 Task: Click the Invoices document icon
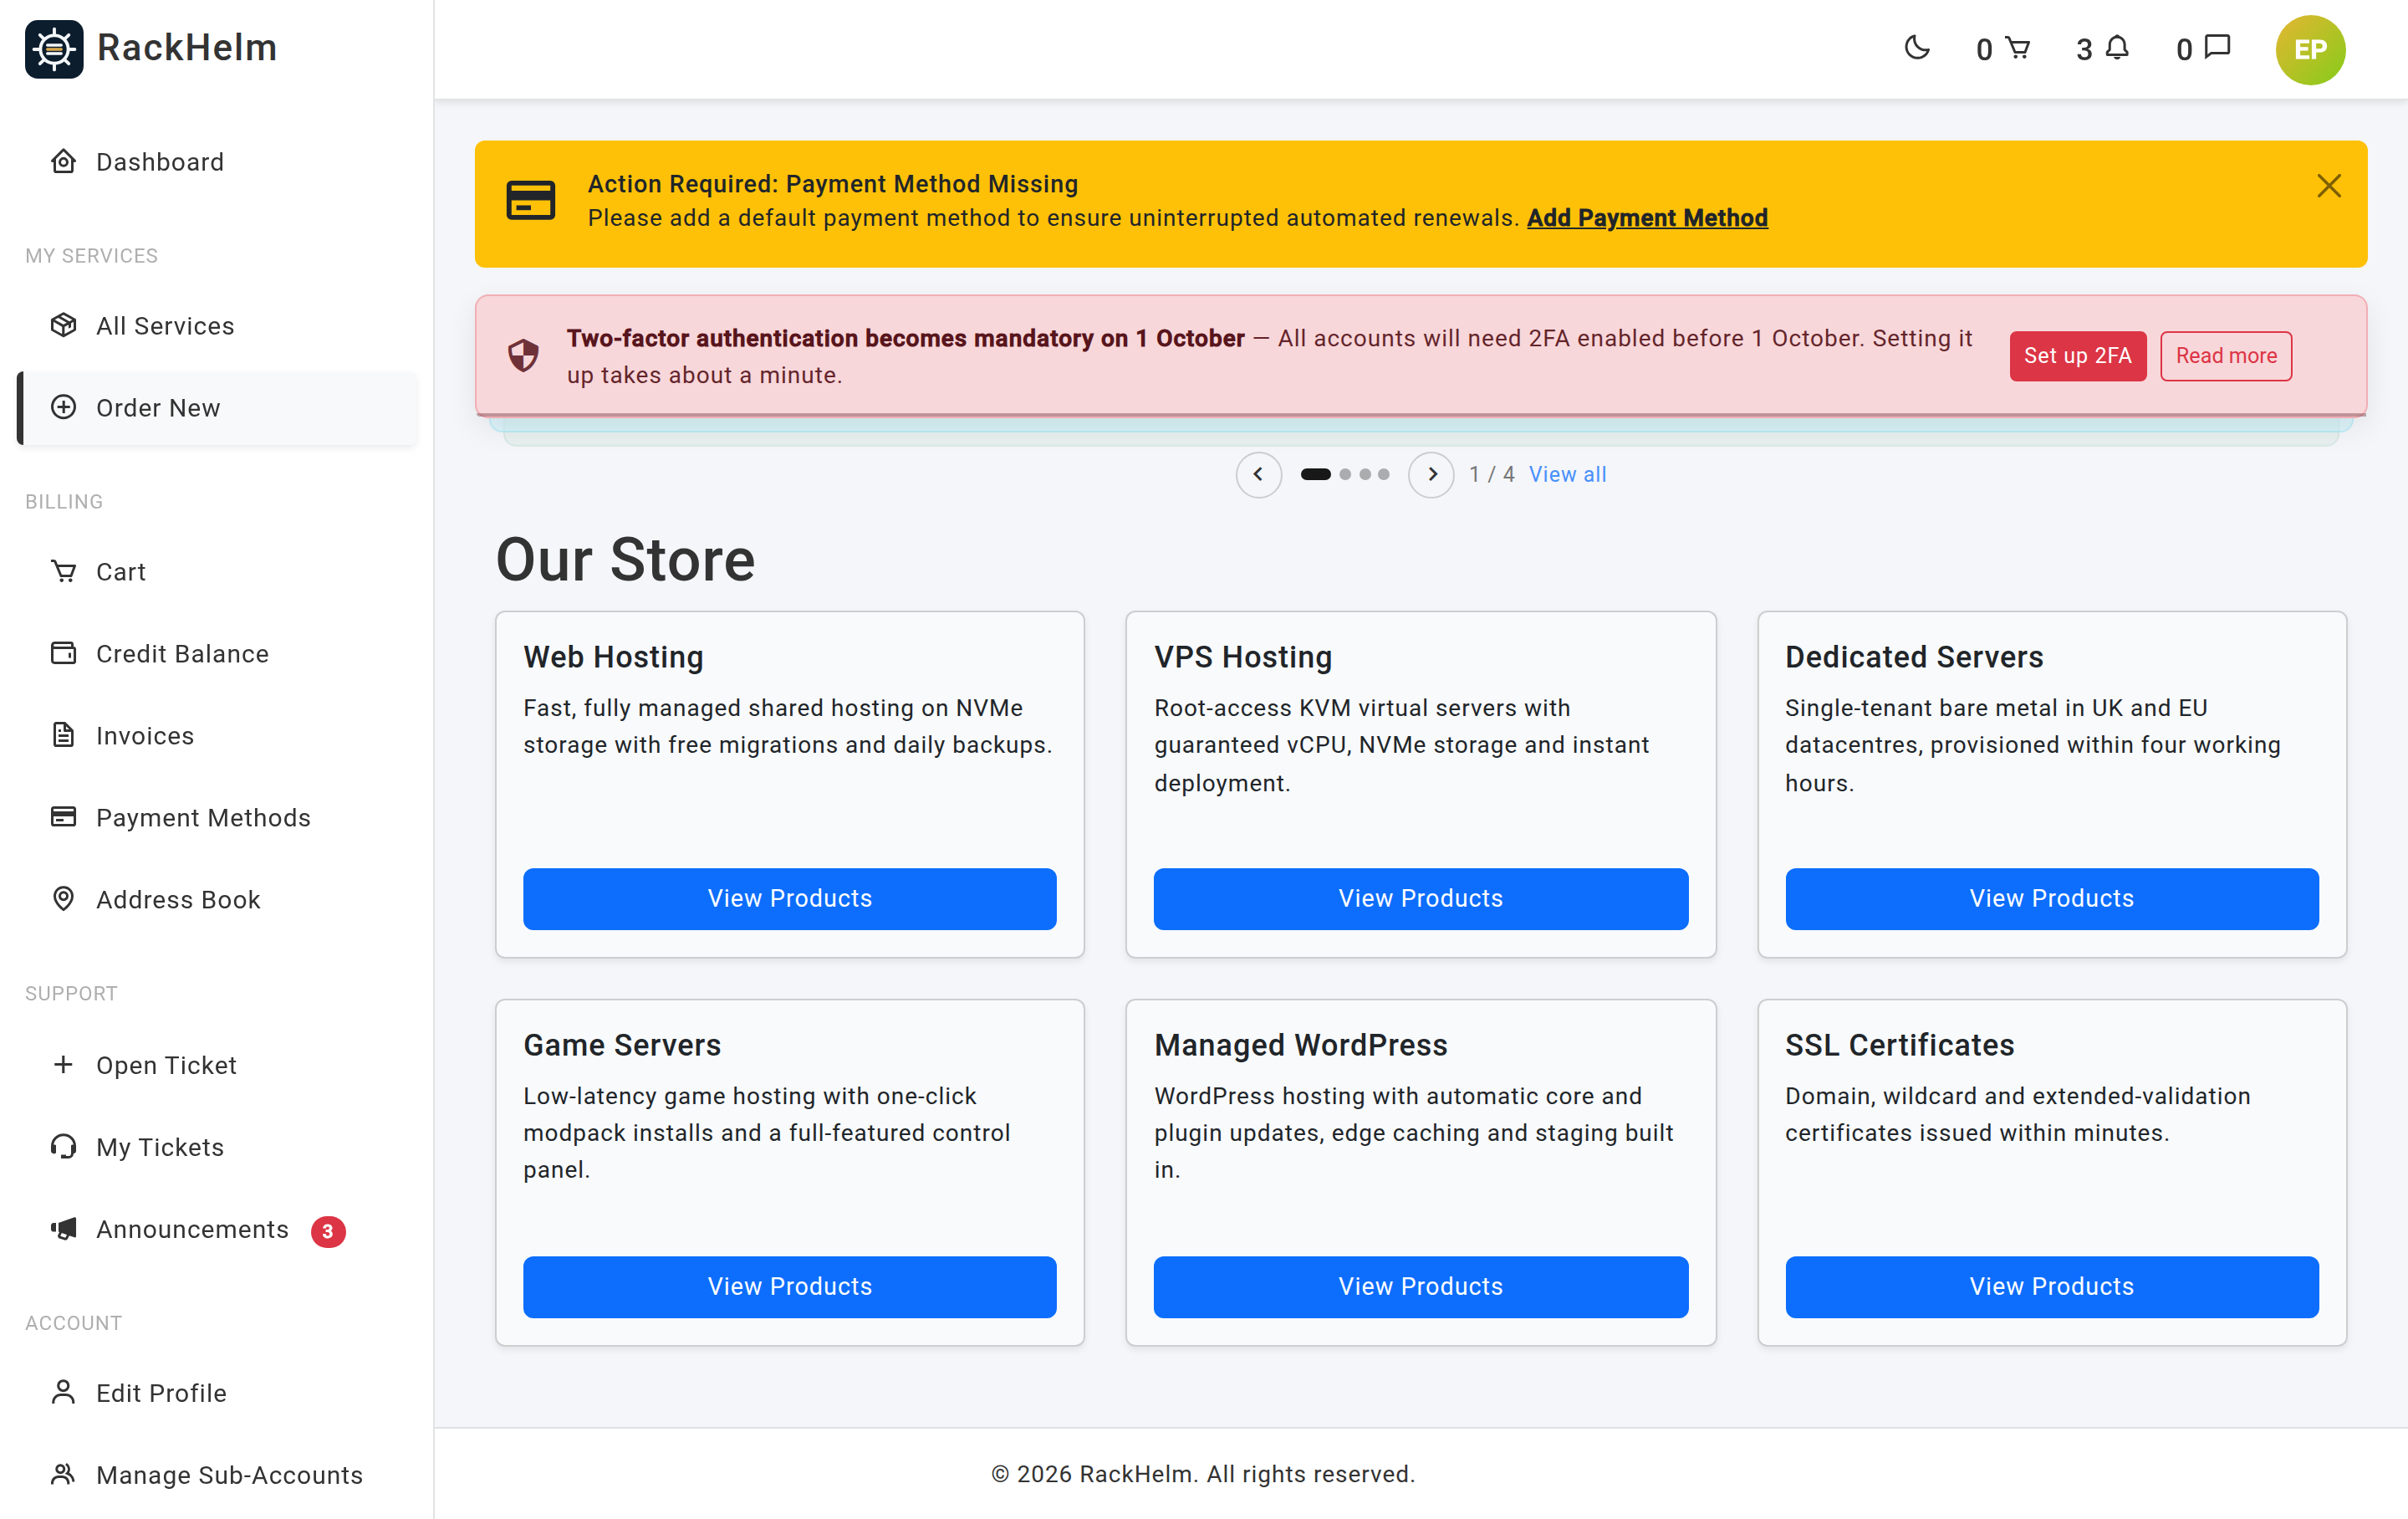click(63, 735)
